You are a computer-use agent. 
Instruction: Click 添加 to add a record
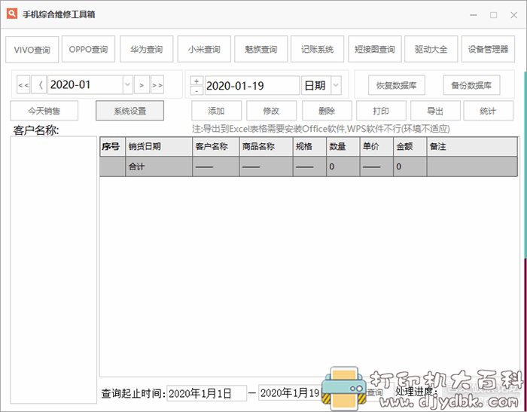pyautogui.click(x=217, y=111)
